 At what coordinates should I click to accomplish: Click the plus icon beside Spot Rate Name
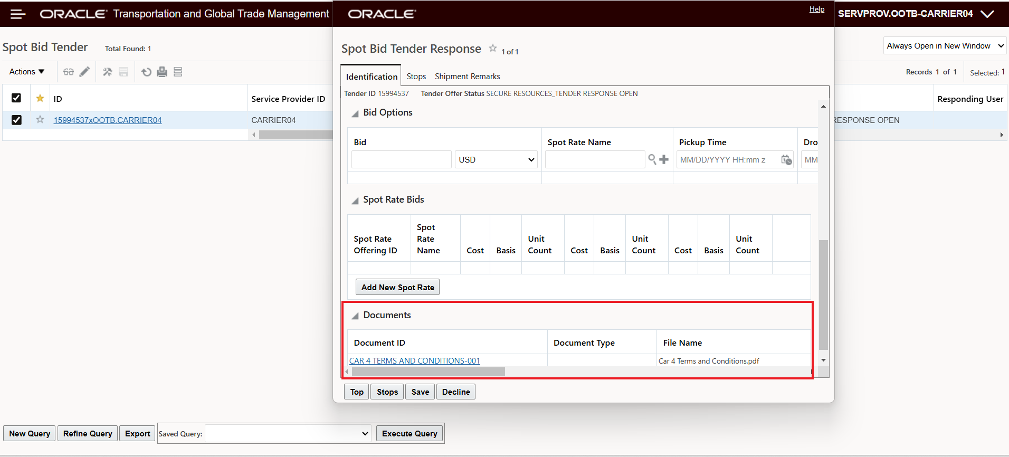(664, 159)
